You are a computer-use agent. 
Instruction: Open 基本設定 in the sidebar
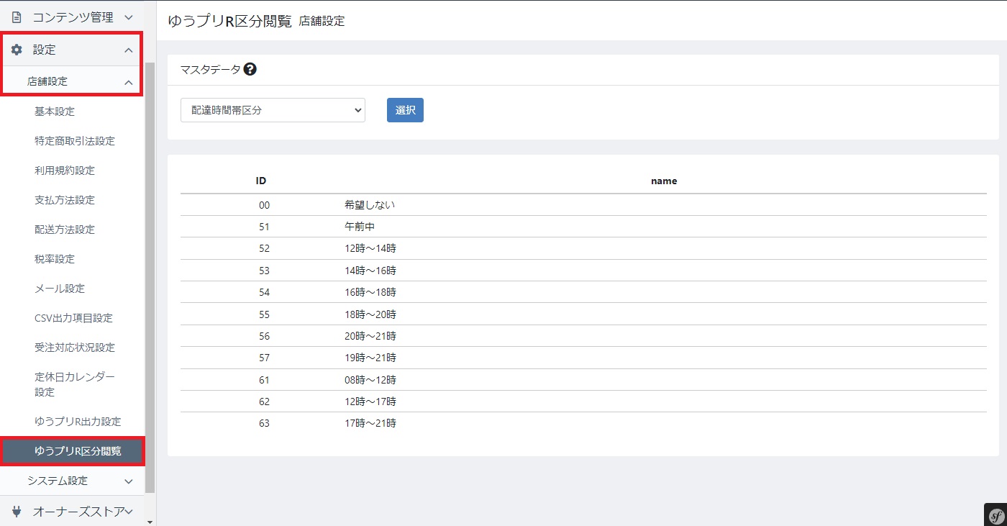55,112
